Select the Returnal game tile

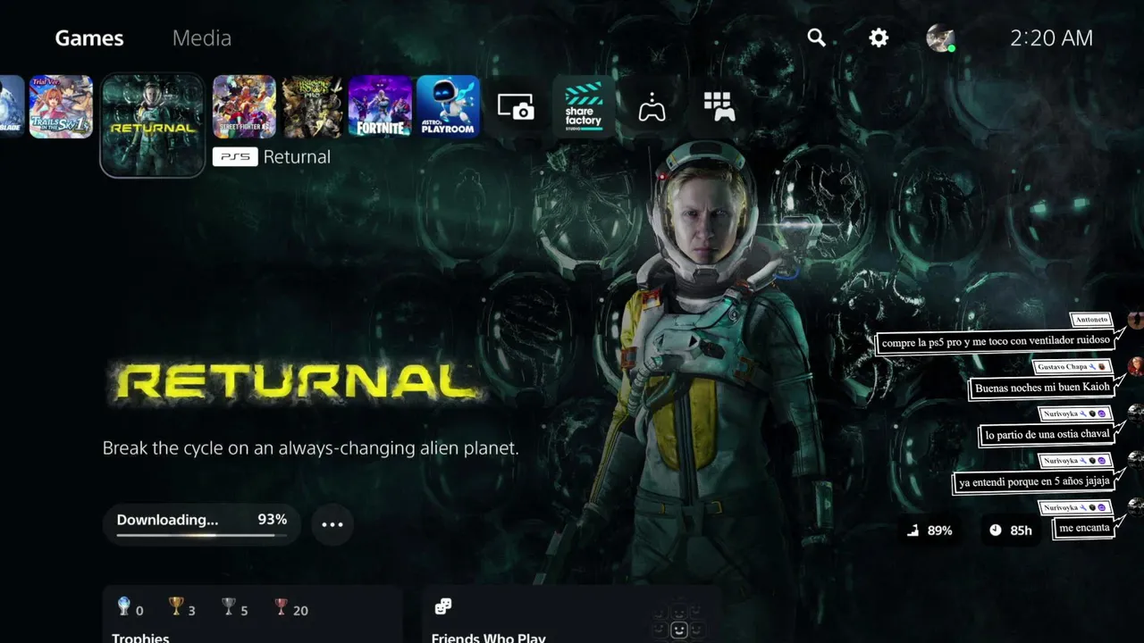[153, 125]
